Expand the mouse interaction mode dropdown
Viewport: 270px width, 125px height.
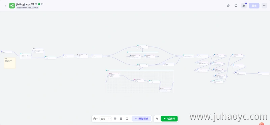pos(96,119)
